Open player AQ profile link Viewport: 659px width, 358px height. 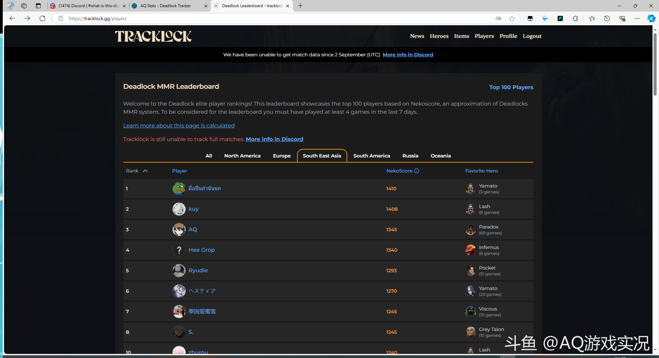(193, 230)
